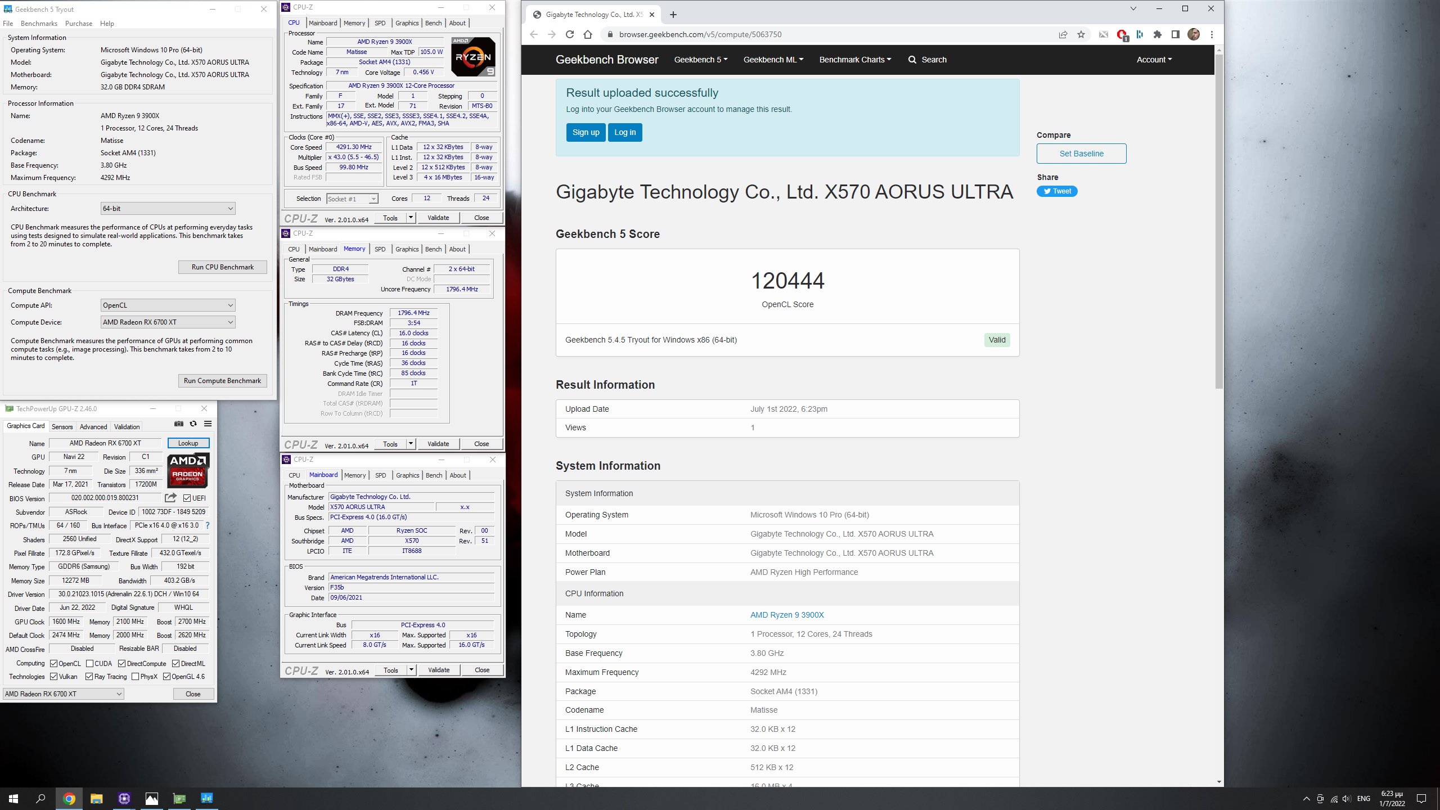Viewport: 1440px width, 810px height.
Task: Open the Benchmarks menu in Geekbench
Action: coord(39,24)
